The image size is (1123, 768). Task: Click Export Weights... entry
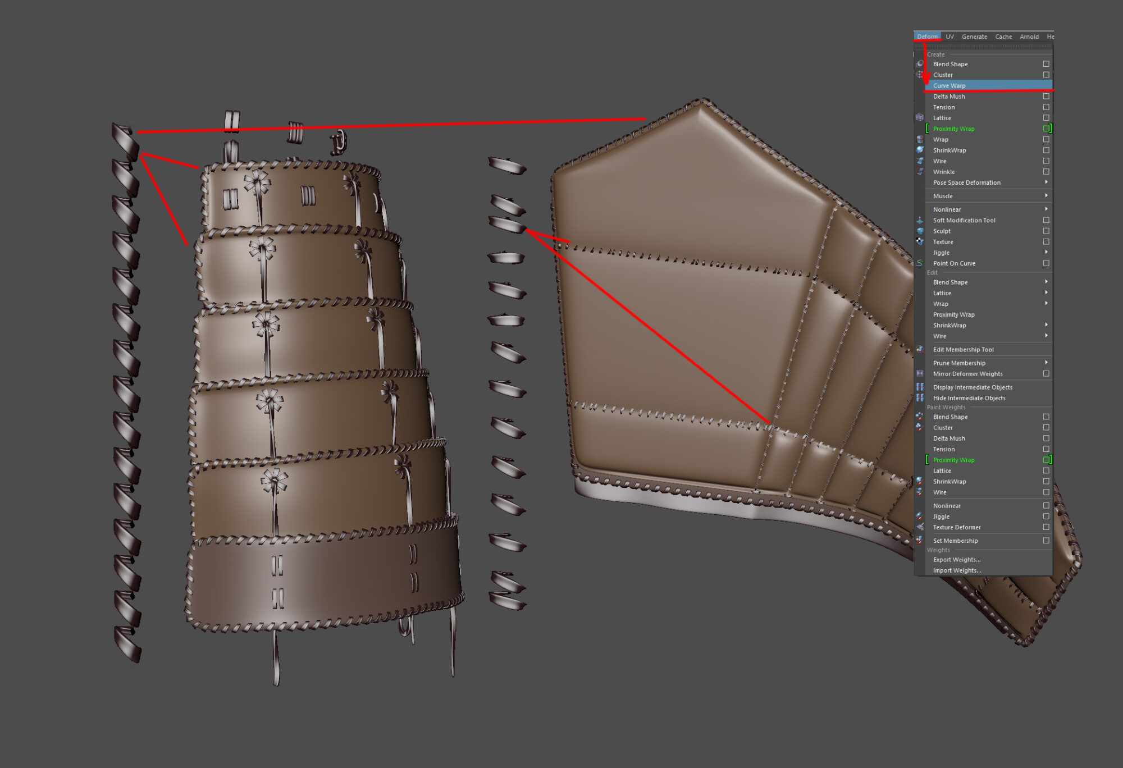[957, 560]
